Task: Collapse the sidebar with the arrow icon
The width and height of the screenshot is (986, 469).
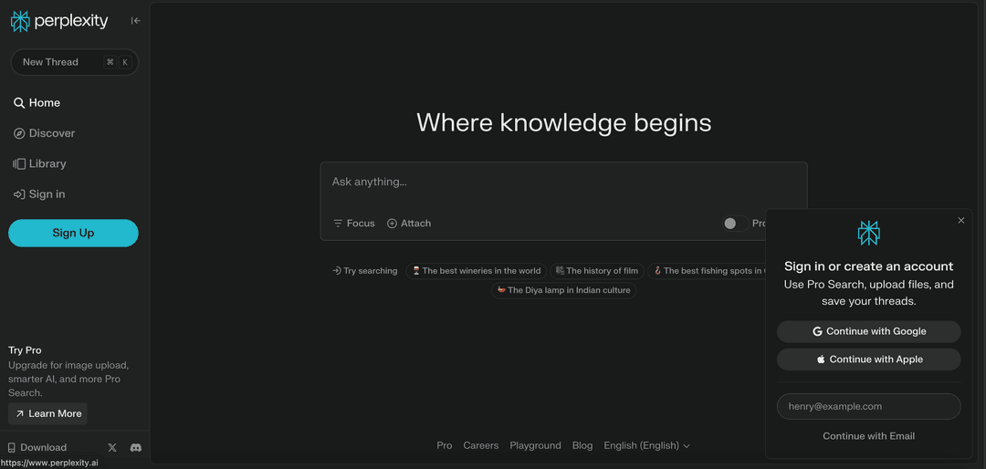Action: click(135, 21)
